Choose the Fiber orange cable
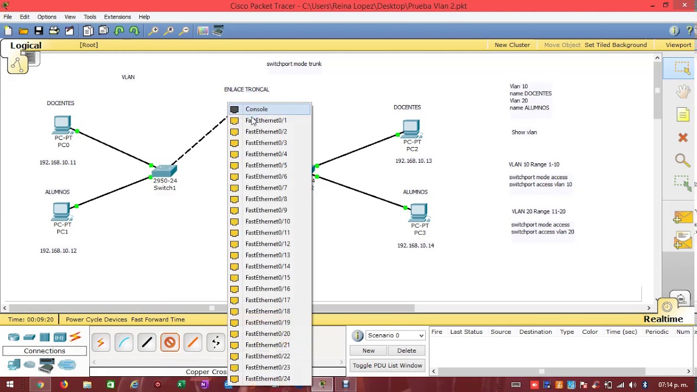Image resolution: width=697 pixels, height=392 pixels. pyautogui.click(x=193, y=342)
